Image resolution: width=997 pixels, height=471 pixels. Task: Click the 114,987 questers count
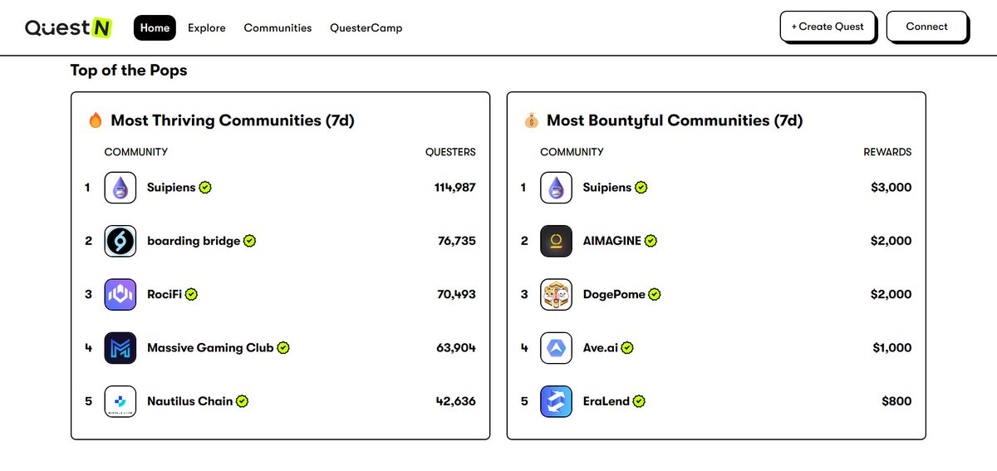455,188
